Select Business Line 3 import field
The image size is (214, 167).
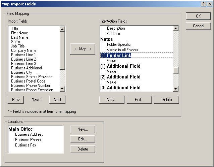point(23,64)
